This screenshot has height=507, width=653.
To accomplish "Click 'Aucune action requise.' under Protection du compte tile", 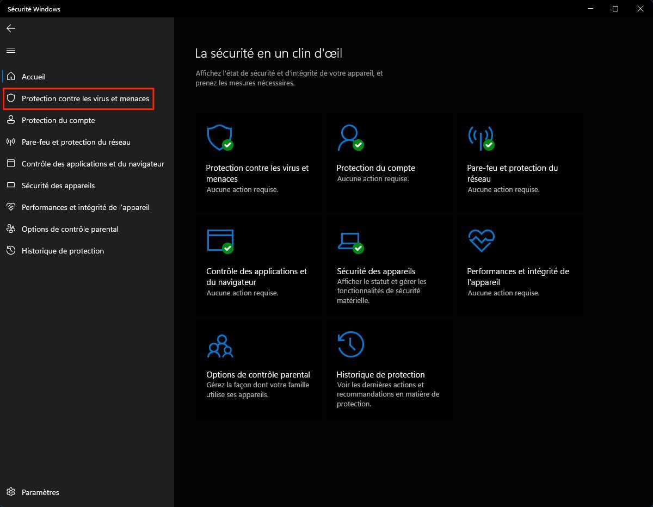I will [373, 179].
